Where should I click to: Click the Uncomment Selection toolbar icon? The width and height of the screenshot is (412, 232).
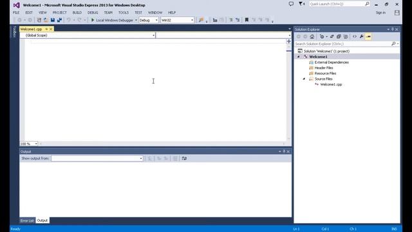click(x=238, y=20)
